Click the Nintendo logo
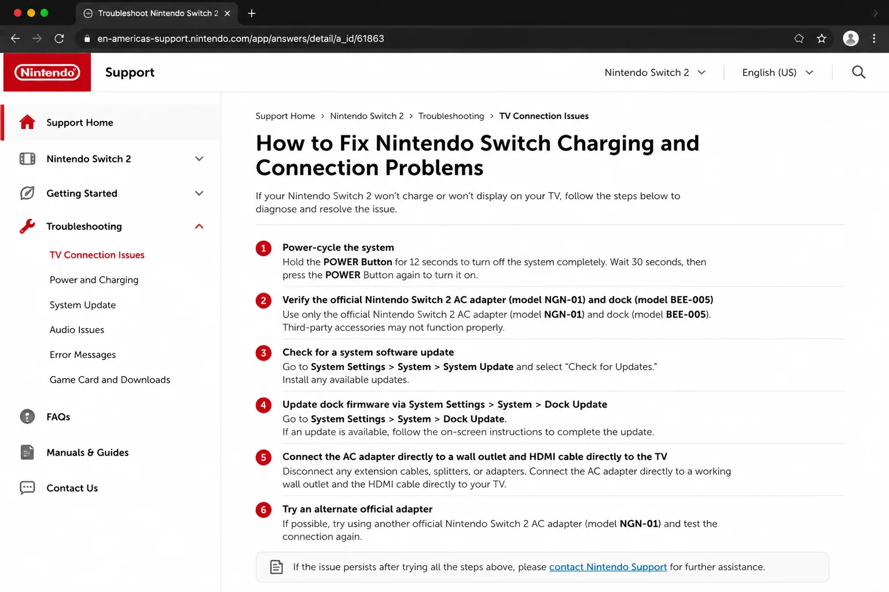Screen dimensions: 889x592 pos(47,72)
